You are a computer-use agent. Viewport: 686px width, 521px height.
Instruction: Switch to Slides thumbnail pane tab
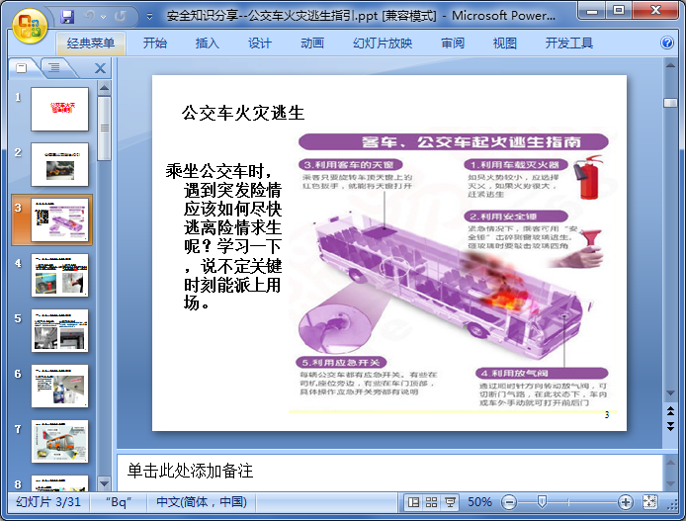(x=22, y=68)
